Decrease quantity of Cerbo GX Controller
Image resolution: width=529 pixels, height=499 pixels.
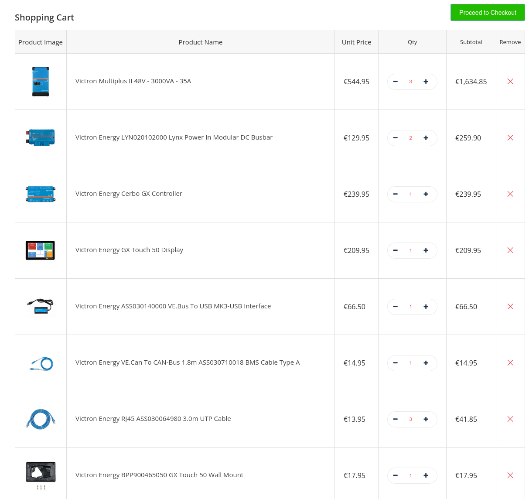point(395,194)
